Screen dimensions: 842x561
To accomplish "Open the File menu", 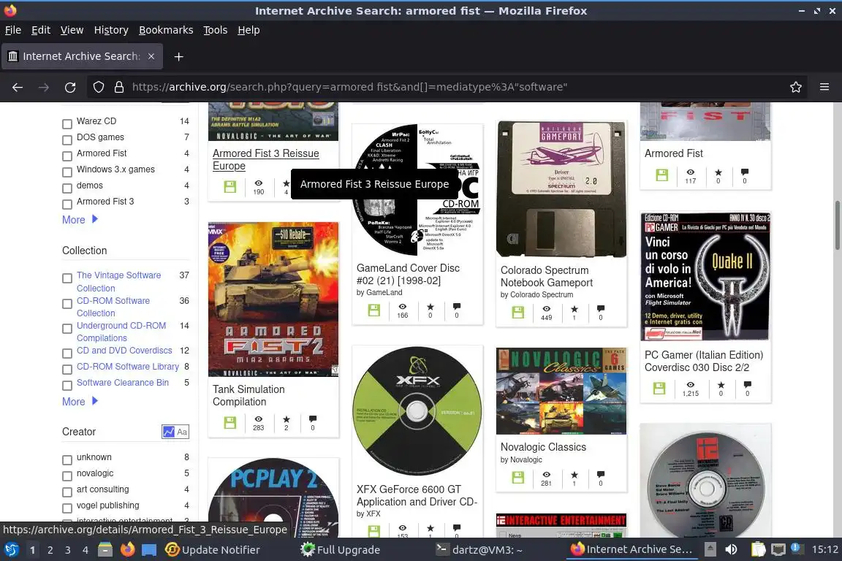I will (x=13, y=30).
